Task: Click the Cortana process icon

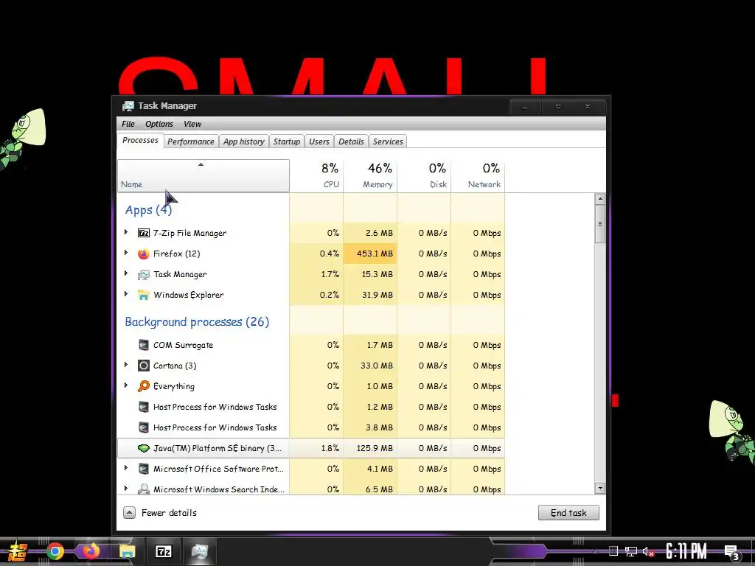Action: (x=144, y=366)
